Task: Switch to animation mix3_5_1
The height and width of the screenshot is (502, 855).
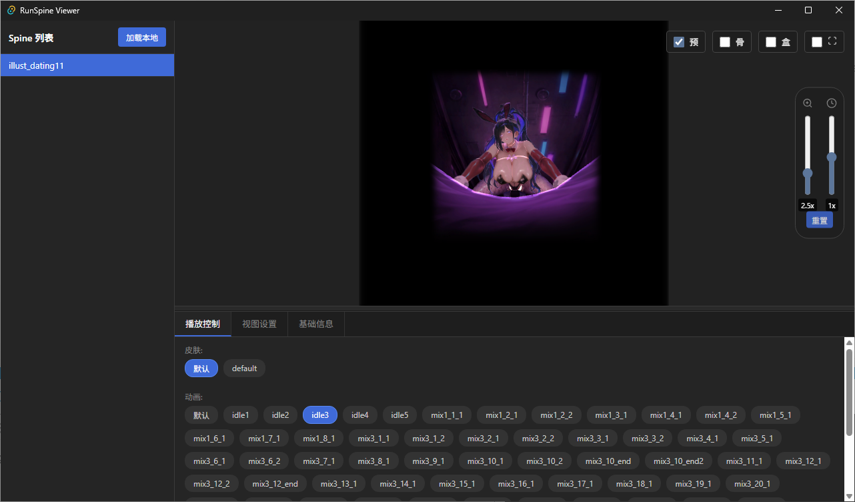Action: coord(757,439)
